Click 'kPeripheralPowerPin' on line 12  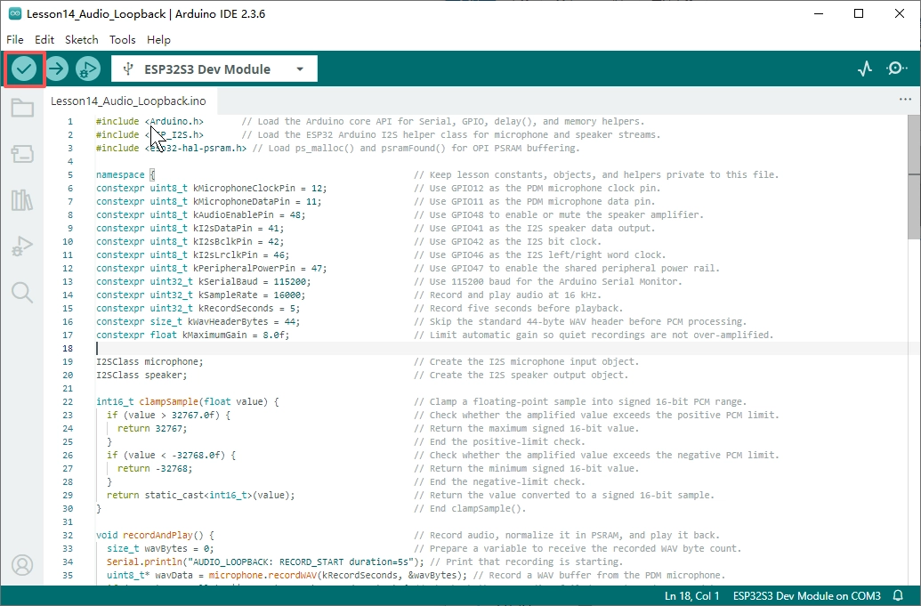(x=244, y=269)
